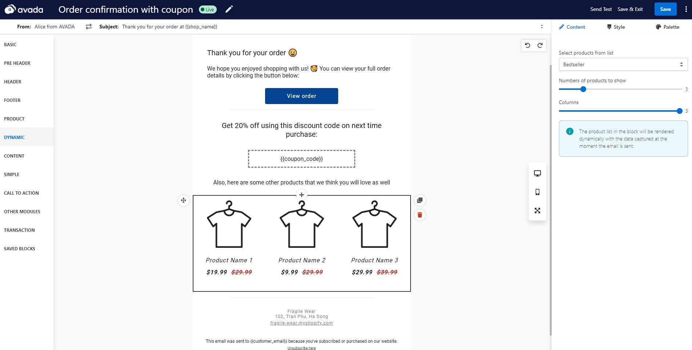Switch to the Style tab

616,27
